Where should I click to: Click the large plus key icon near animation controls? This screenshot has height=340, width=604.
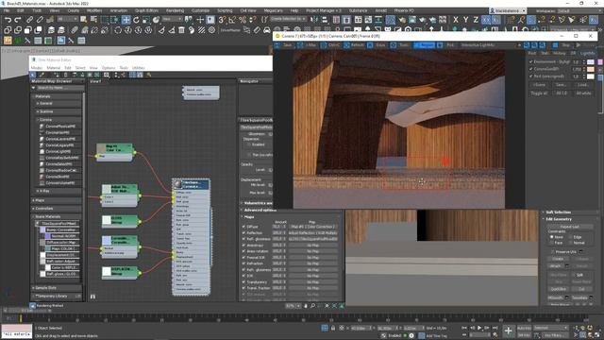[508, 331]
